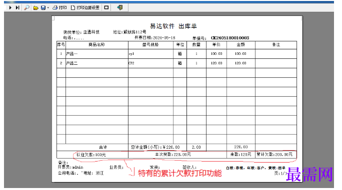
Task: Click 以往欠款:100元 text
Action: tap(91, 155)
